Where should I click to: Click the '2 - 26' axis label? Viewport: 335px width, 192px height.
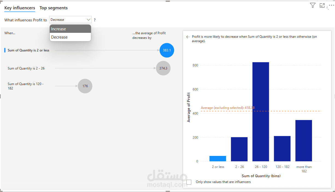click(239, 167)
